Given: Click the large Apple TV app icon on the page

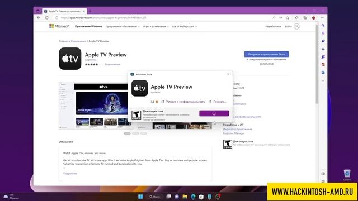Looking at the screenshot, I should click(70, 59).
